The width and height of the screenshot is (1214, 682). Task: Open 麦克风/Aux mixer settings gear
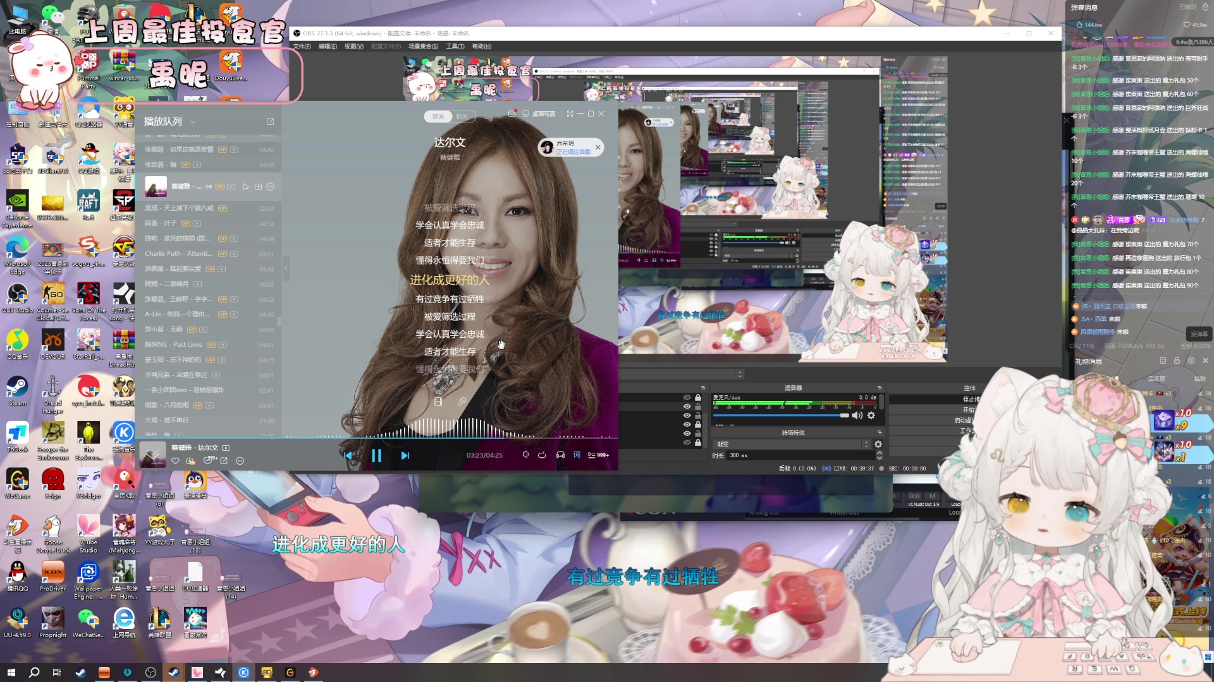[871, 416]
